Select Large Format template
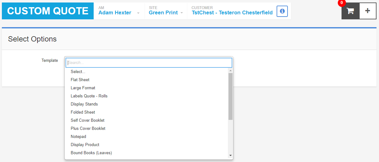379x162 pixels. (x=147, y=88)
